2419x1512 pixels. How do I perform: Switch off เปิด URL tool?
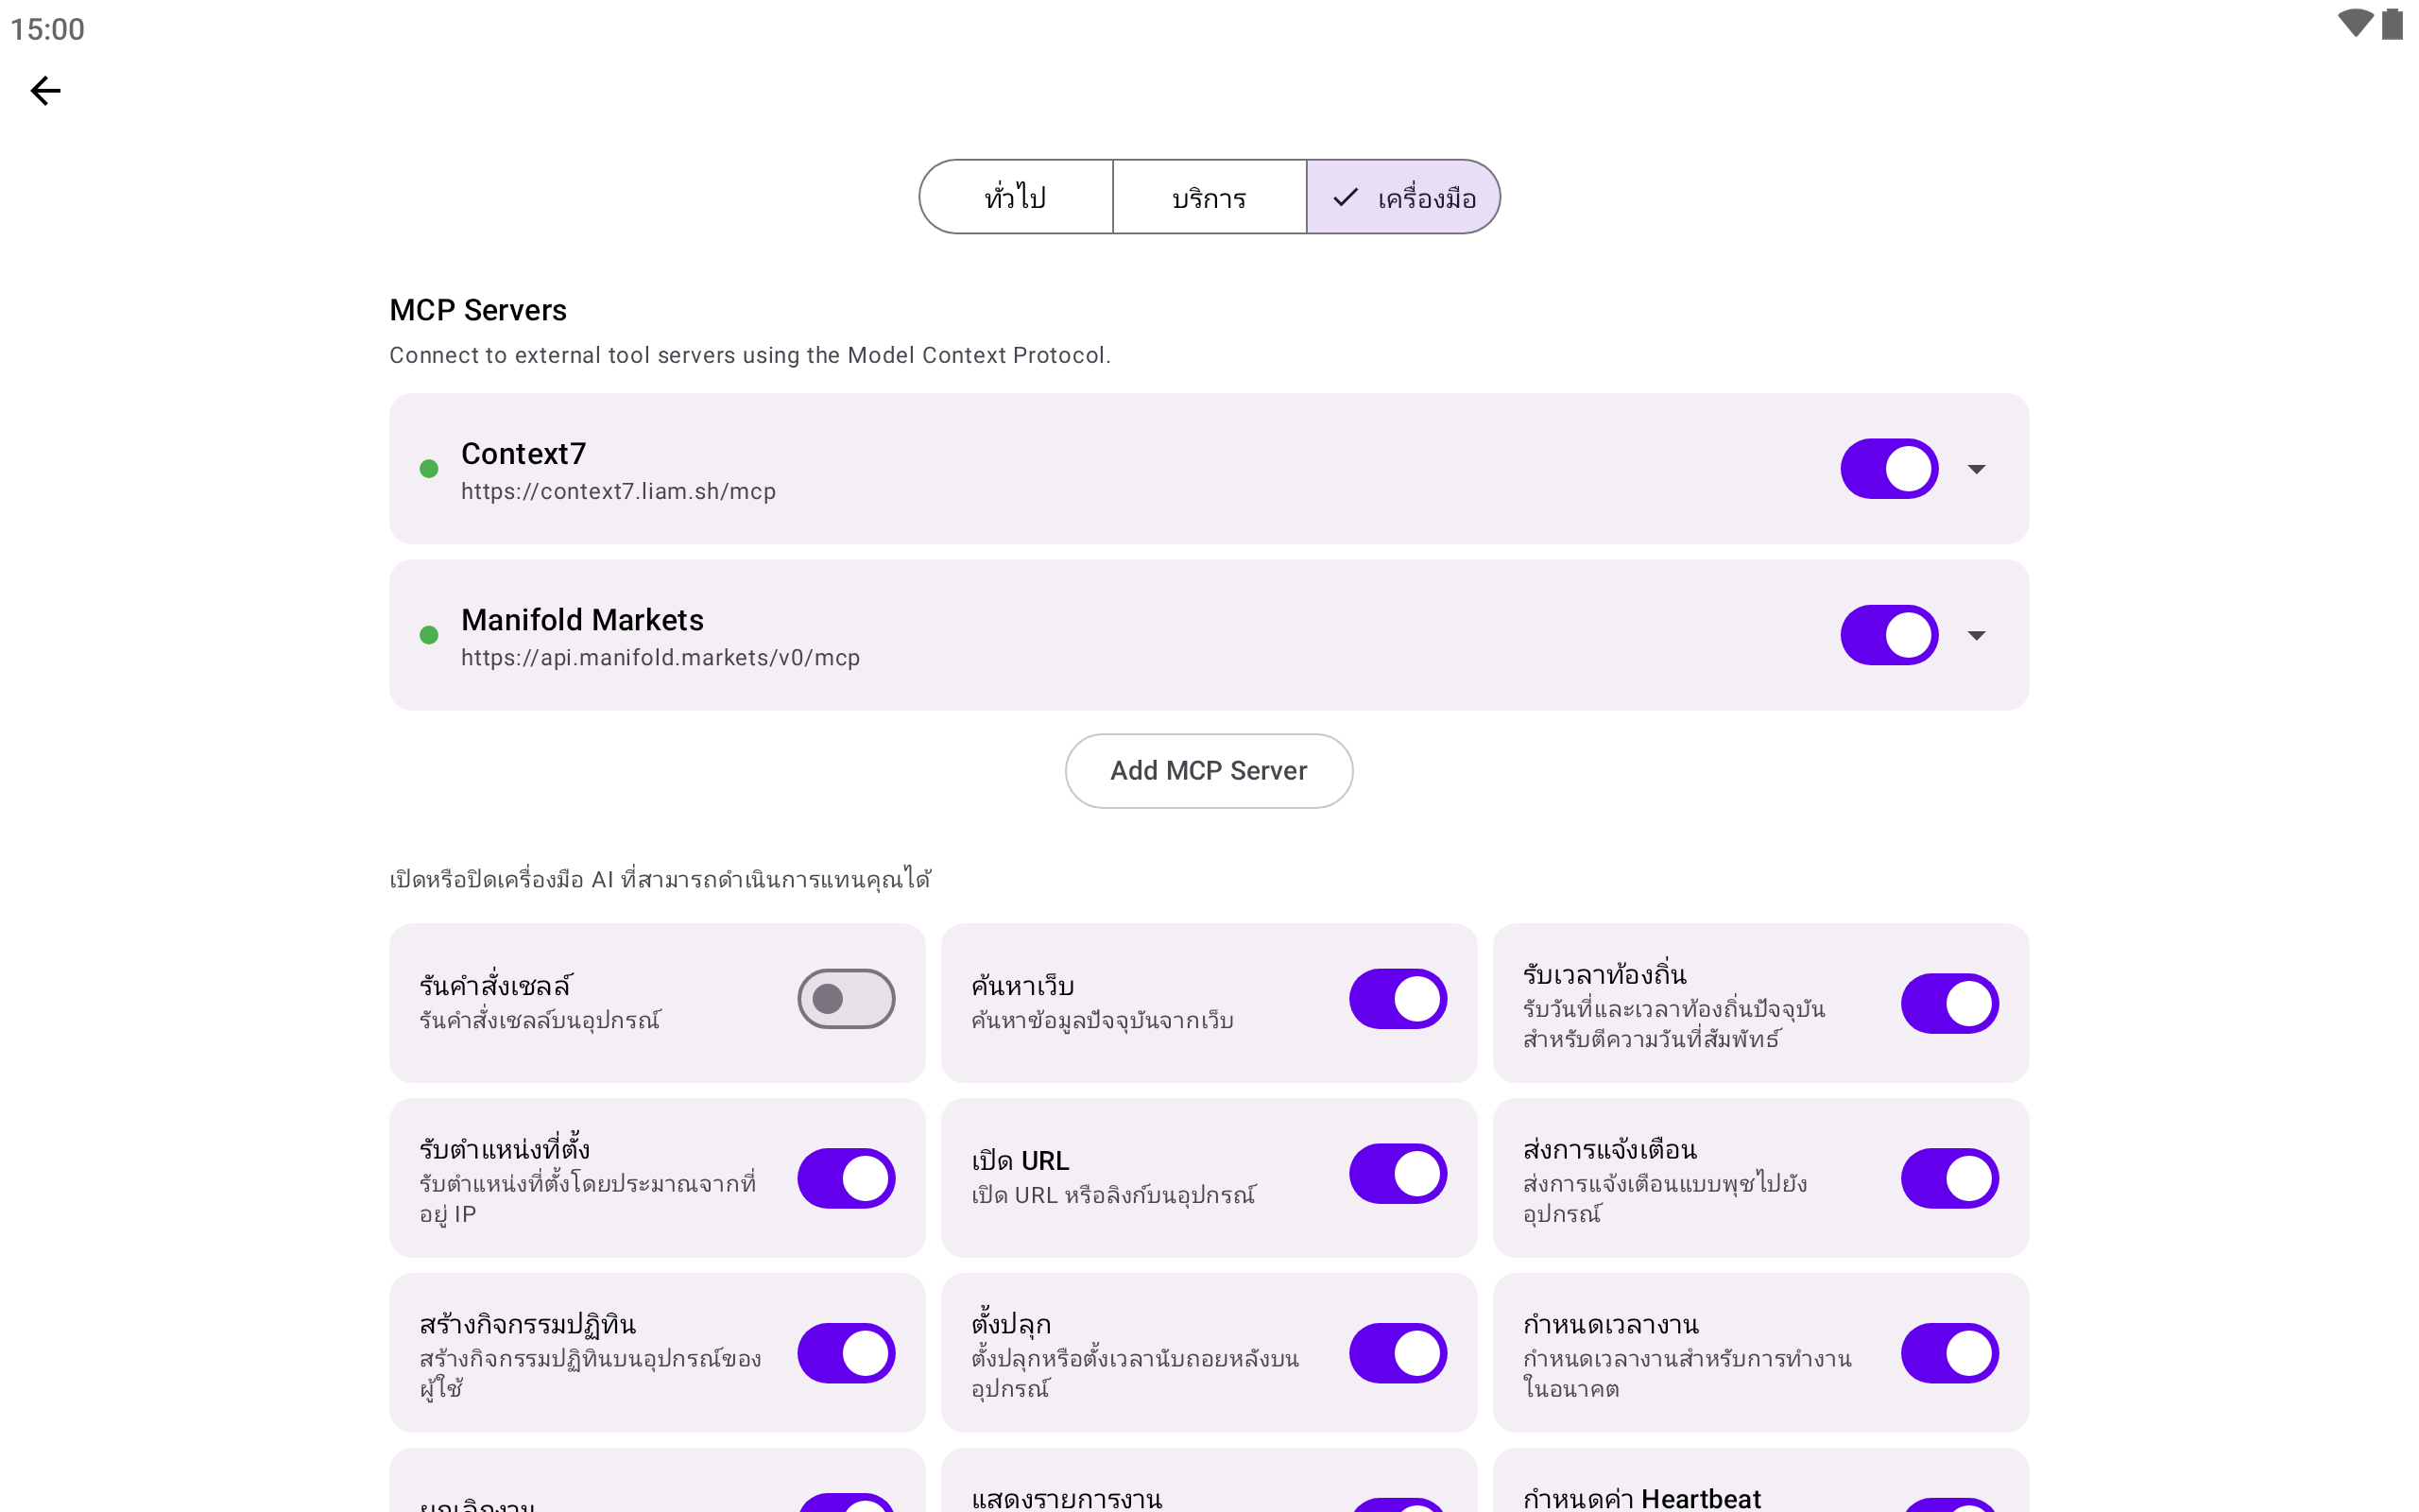(x=1398, y=1174)
